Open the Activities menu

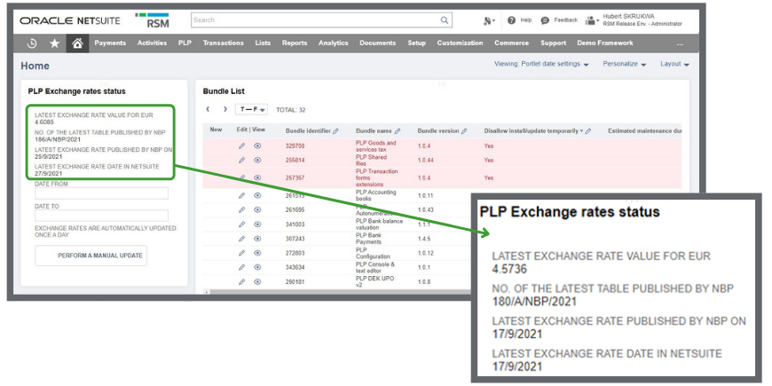click(x=152, y=43)
